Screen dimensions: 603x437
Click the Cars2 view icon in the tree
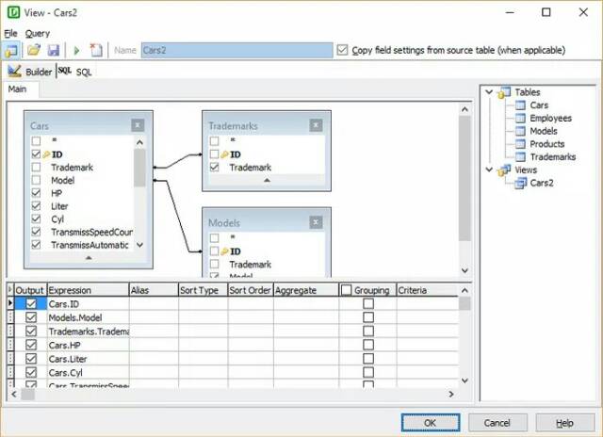520,183
